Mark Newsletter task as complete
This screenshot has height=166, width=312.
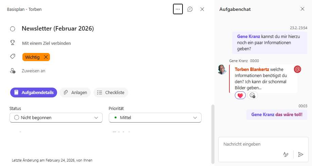tap(13, 29)
